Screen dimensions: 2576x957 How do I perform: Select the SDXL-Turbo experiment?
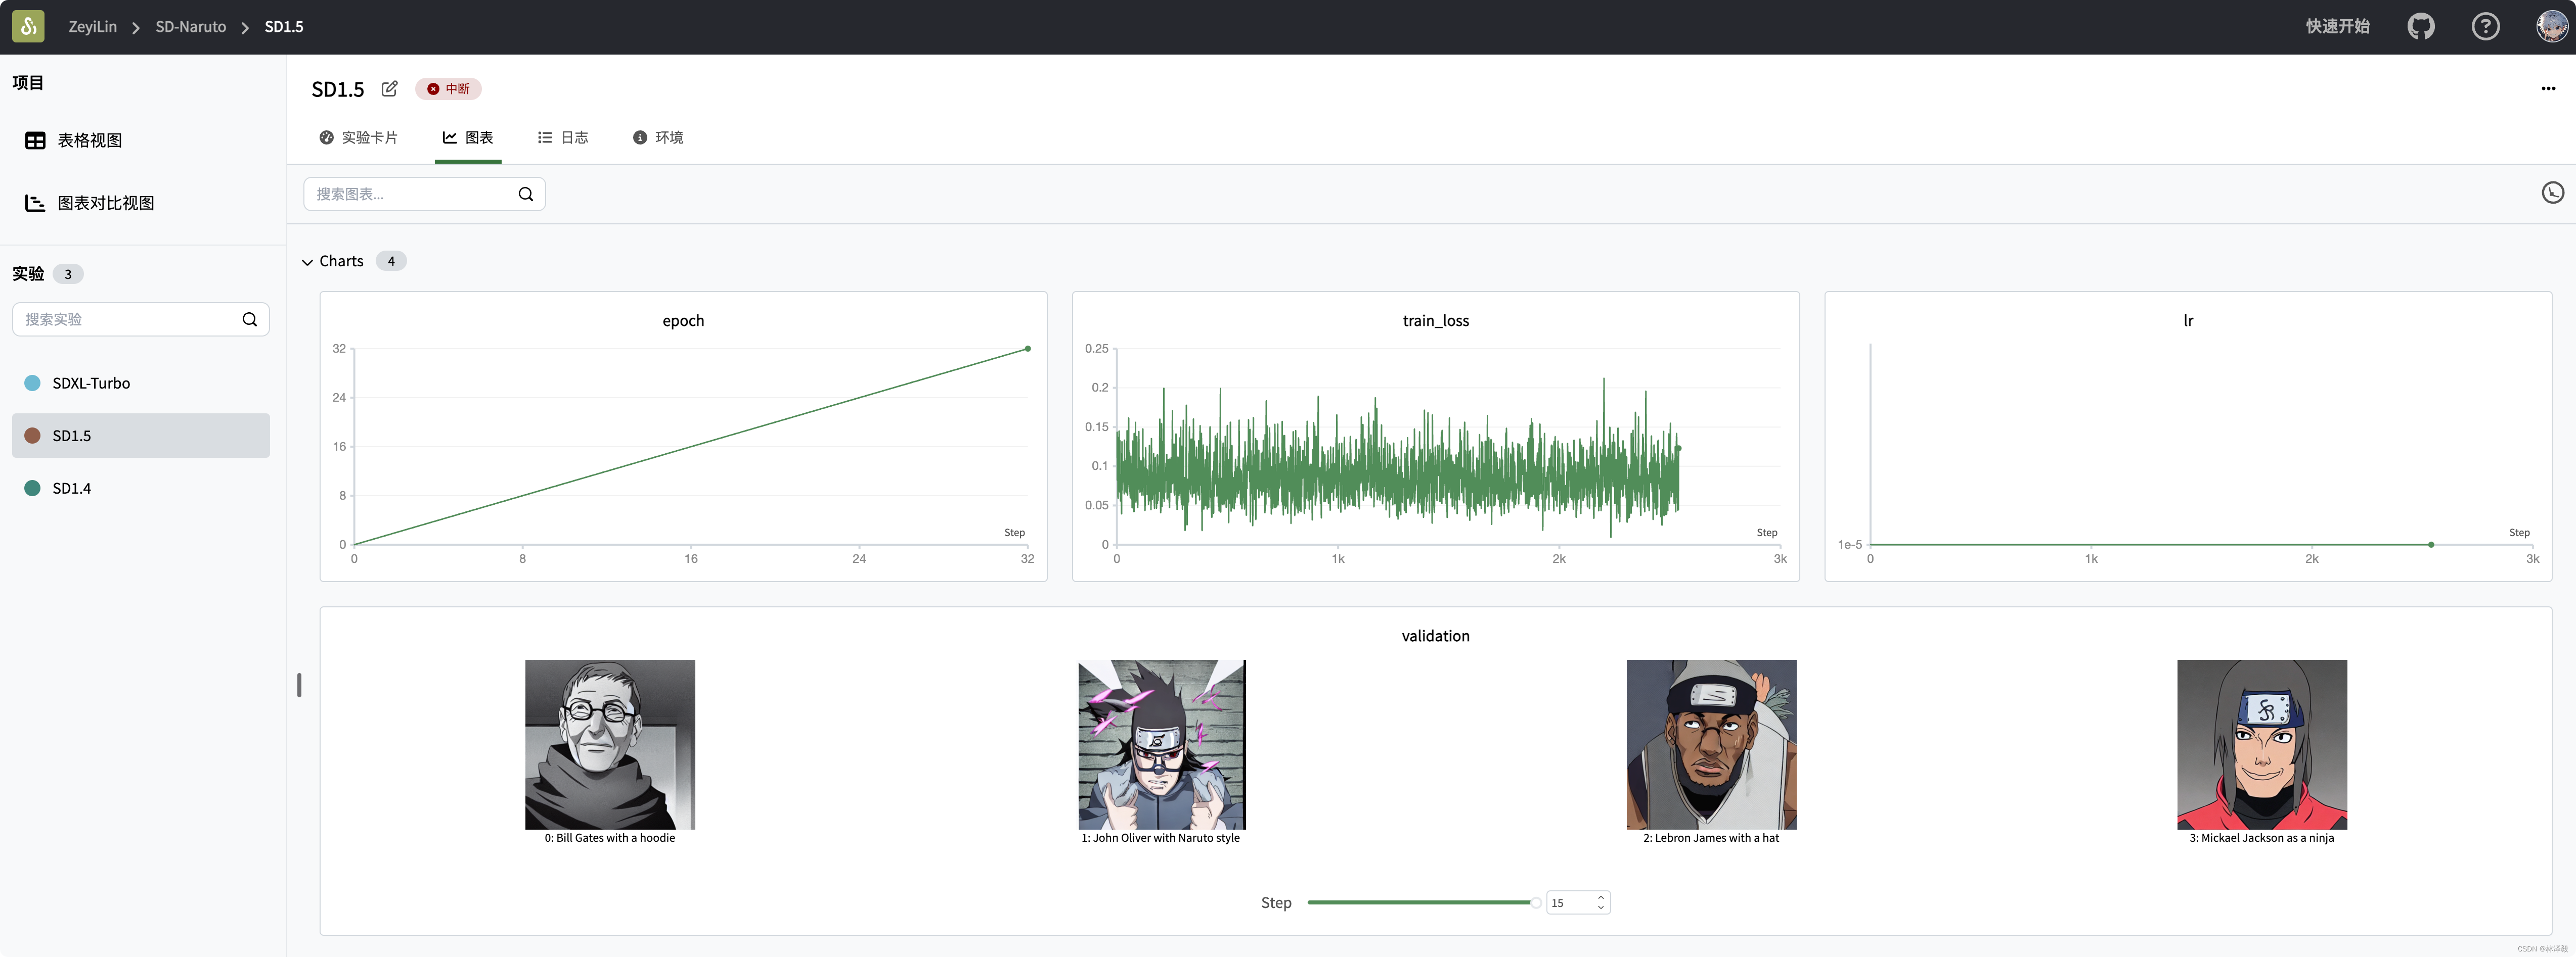(x=91, y=384)
